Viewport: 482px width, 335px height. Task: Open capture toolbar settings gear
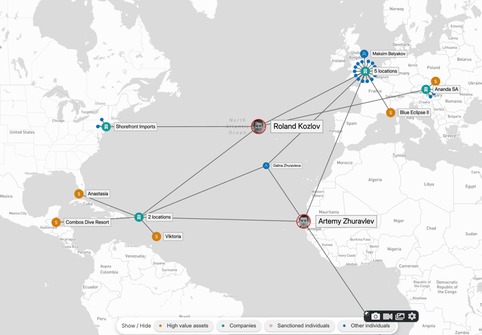412,316
